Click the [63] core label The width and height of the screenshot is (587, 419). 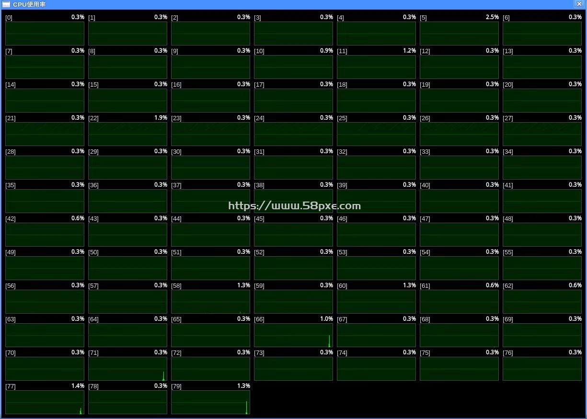coord(11,319)
